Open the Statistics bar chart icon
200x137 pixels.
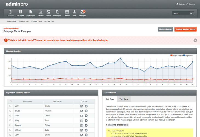click(41, 12)
